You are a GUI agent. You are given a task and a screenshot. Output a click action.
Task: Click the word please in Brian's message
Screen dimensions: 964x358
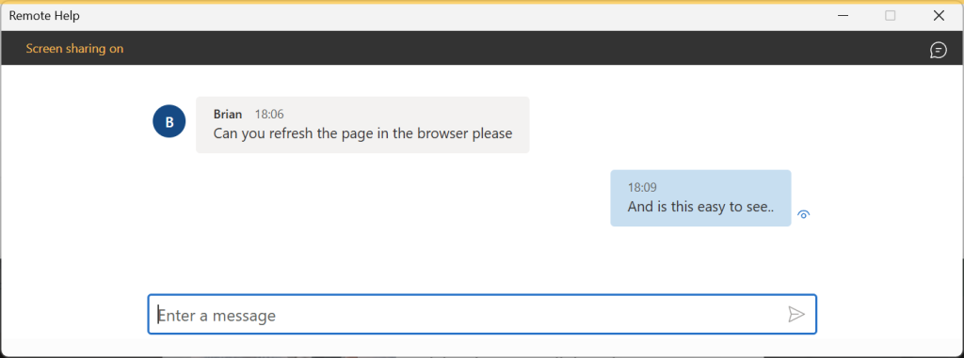point(492,133)
